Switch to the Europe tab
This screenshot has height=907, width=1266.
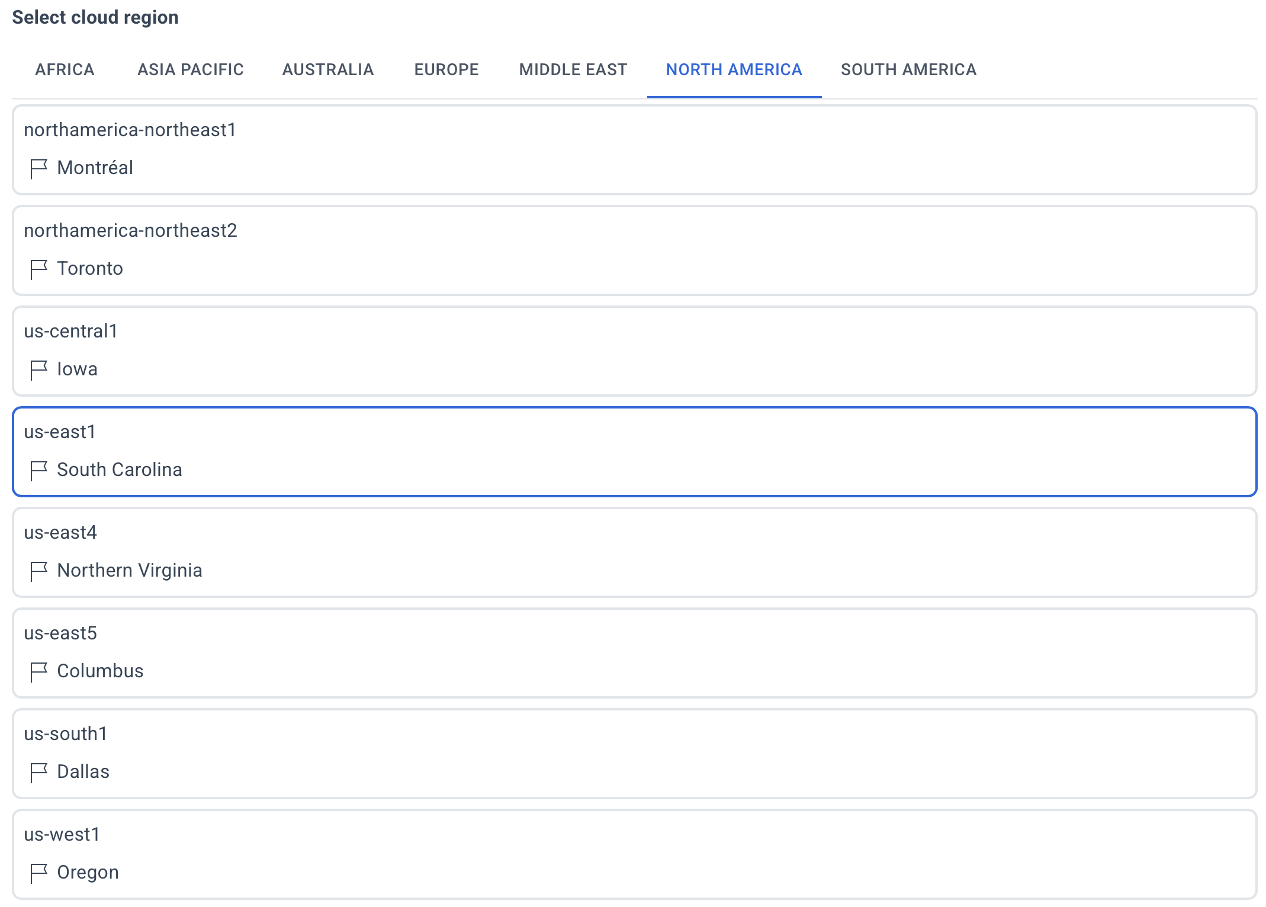point(446,70)
